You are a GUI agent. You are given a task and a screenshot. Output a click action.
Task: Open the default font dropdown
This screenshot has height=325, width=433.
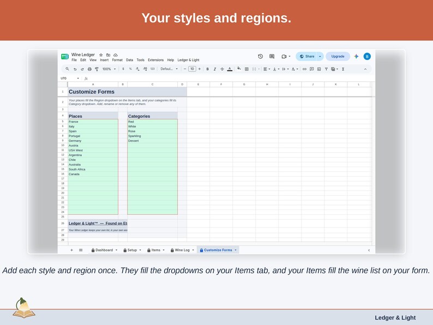click(x=169, y=69)
